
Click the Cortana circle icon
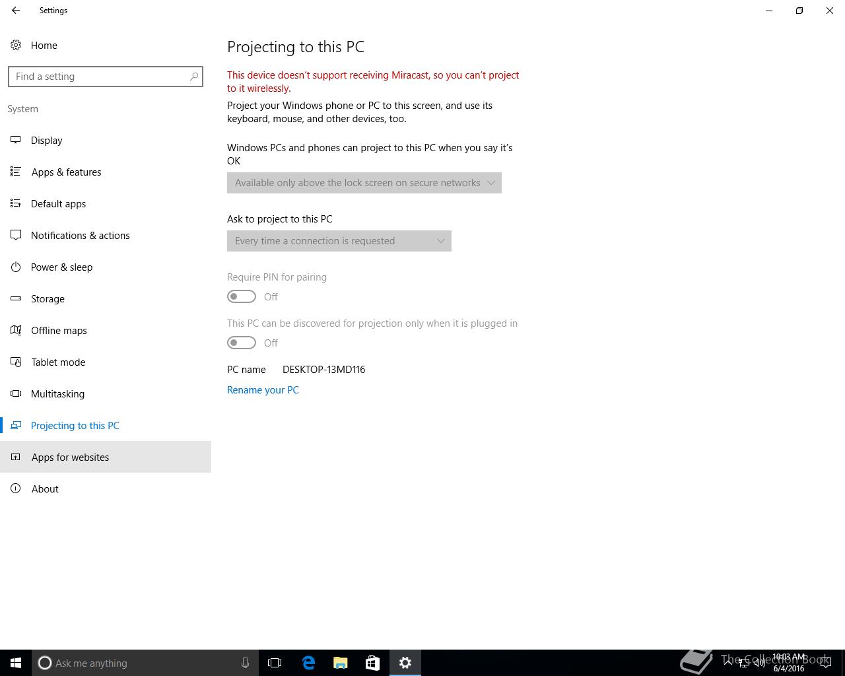coord(45,663)
